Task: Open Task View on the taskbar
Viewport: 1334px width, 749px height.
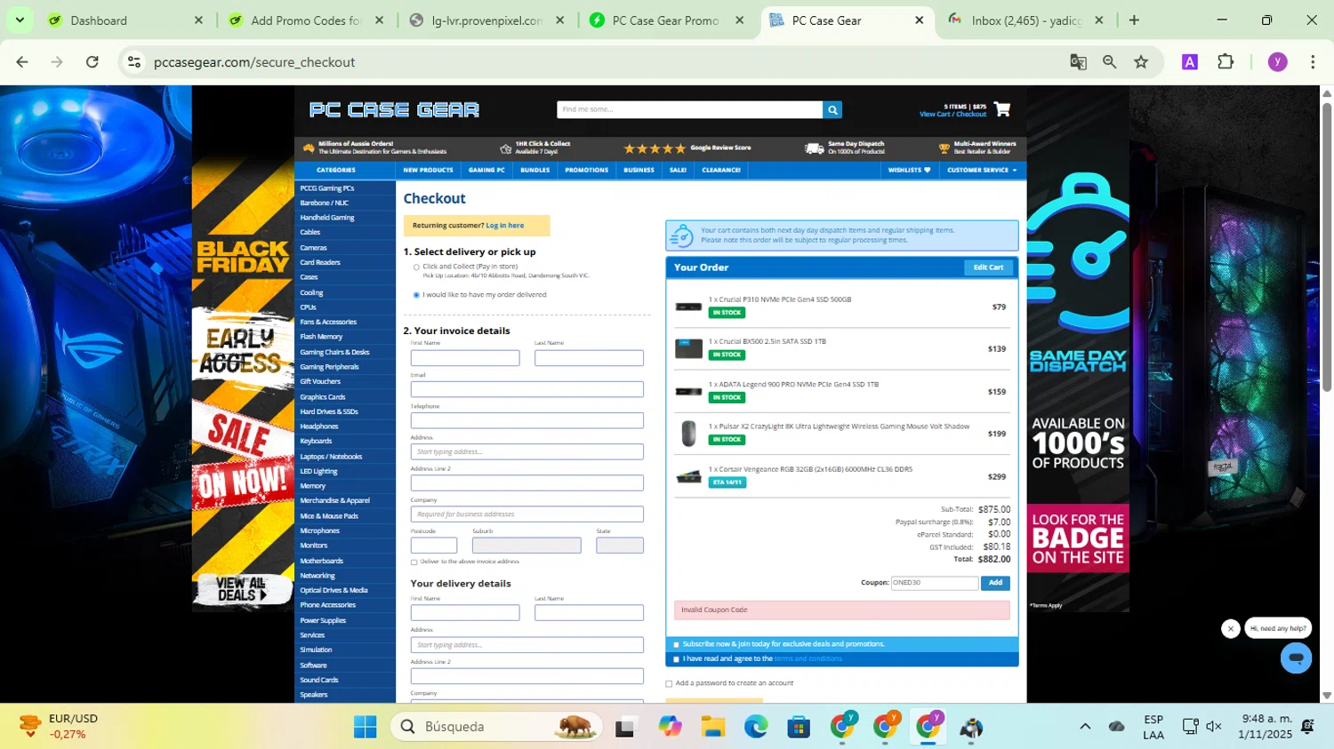Action: [626, 727]
